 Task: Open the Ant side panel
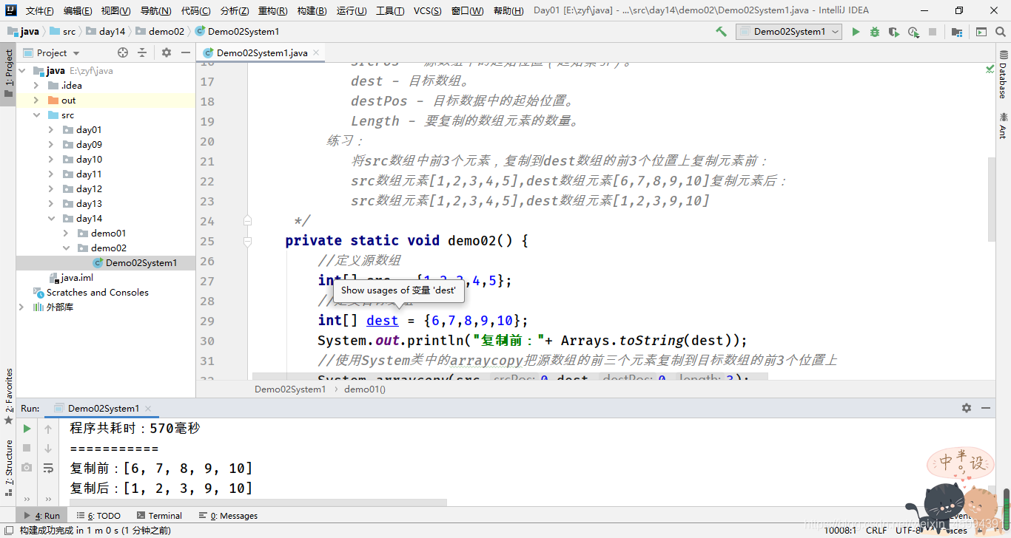pos(1003,126)
